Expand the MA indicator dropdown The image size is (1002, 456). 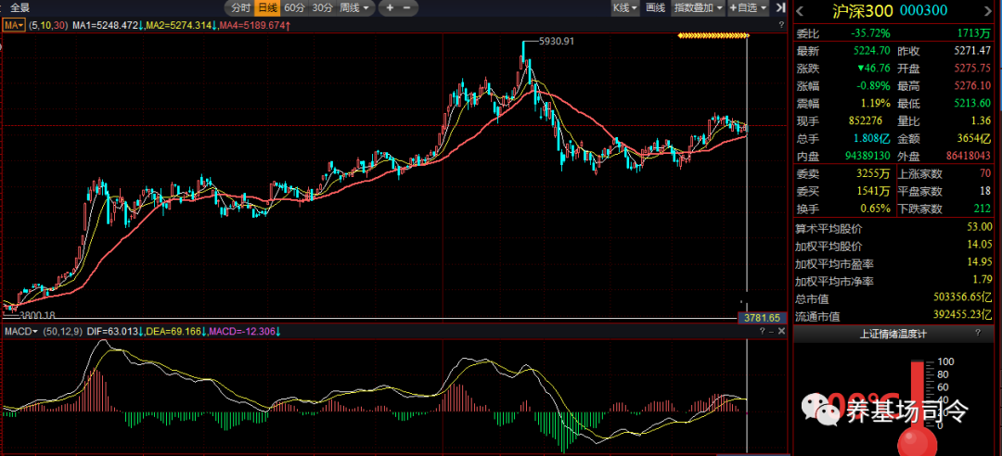pos(14,24)
